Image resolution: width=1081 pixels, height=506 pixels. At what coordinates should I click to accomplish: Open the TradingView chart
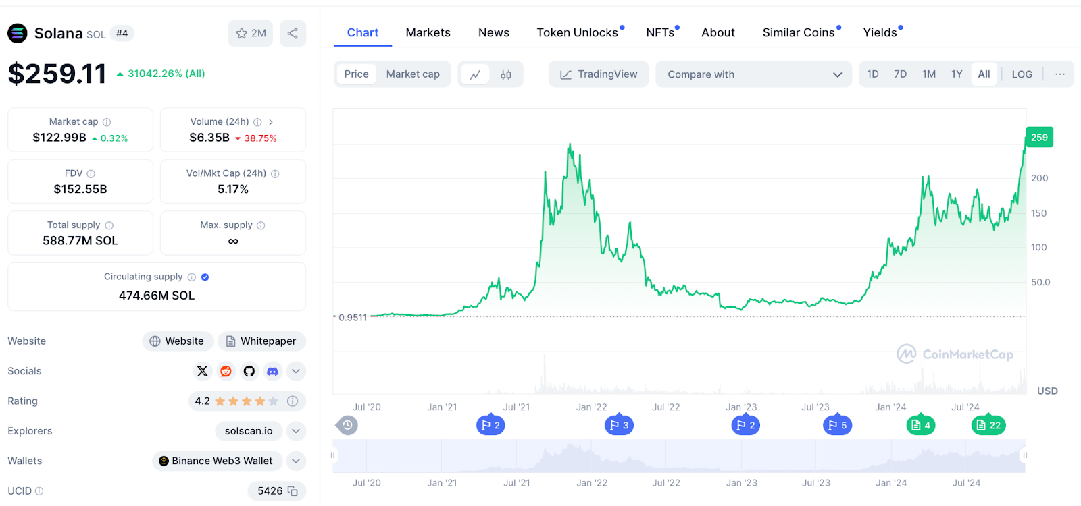[599, 74]
